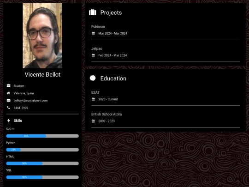
Task: Click the calendar icon under ESAT
Action: click(x=93, y=99)
